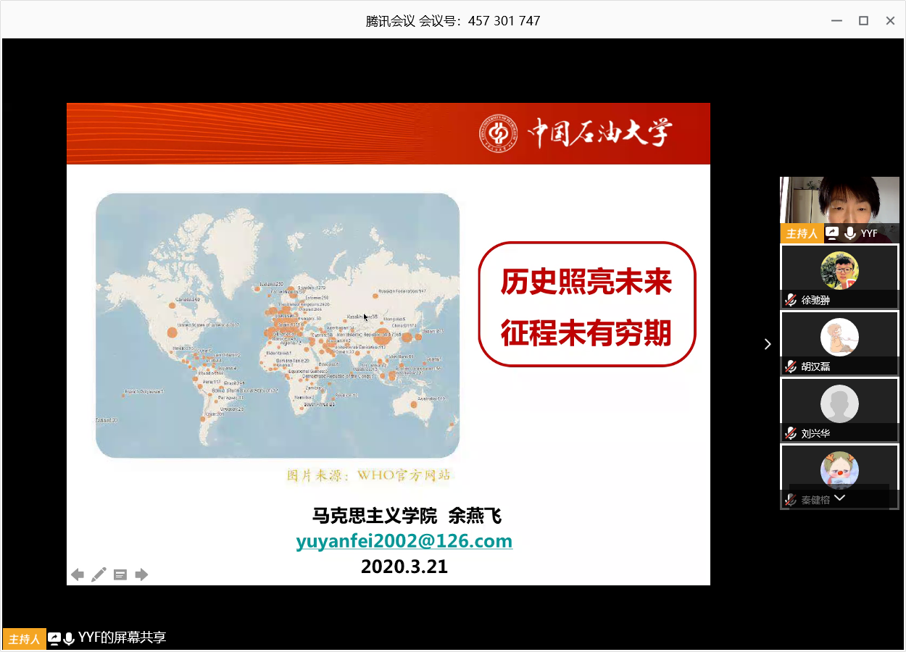Click muted mic icon next to 胡汉磊
The height and width of the screenshot is (652, 906).
pos(791,367)
